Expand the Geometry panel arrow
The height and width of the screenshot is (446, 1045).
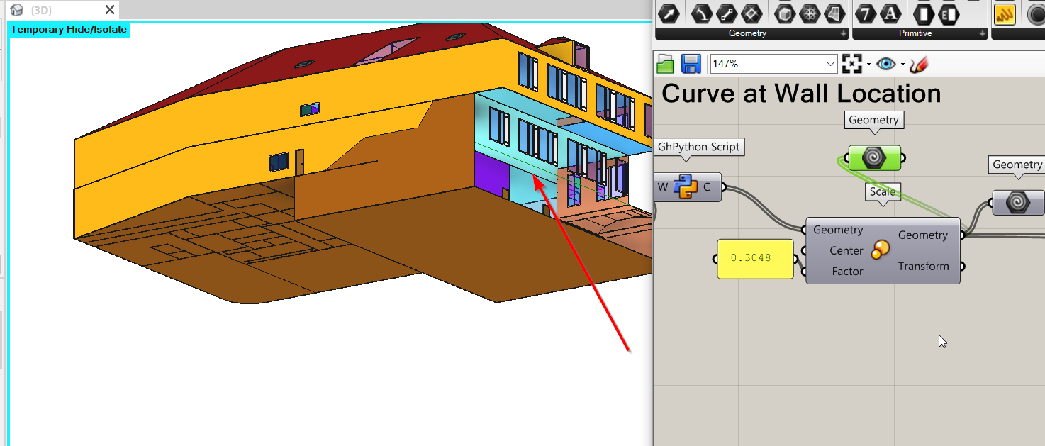pyautogui.click(x=844, y=34)
